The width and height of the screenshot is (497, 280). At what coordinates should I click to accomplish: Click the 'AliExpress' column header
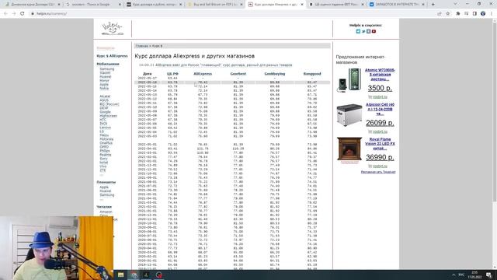point(203,74)
